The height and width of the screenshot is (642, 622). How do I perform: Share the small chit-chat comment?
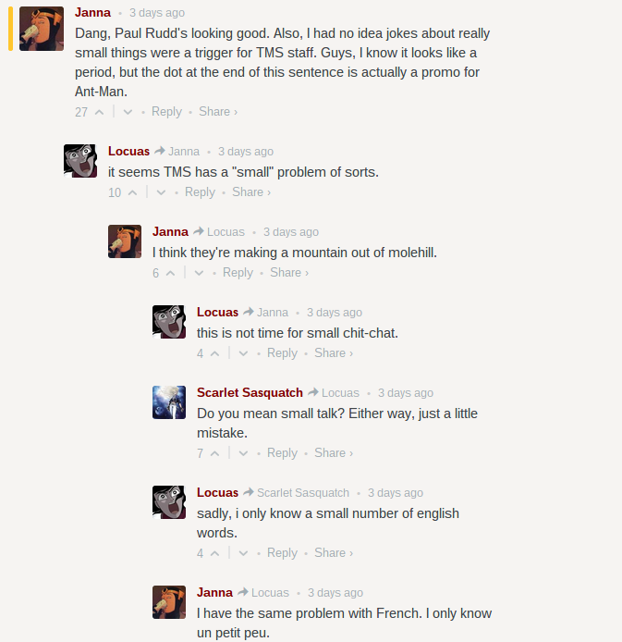tap(333, 353)
